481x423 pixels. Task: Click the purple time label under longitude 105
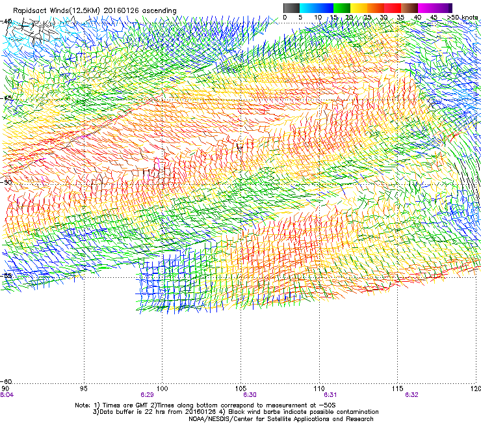(250, 395)
